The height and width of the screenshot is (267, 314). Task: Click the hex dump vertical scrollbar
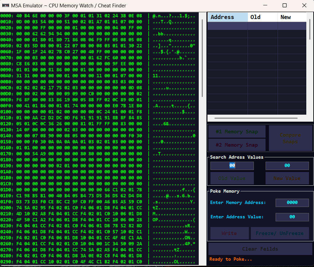pos(202,58)
